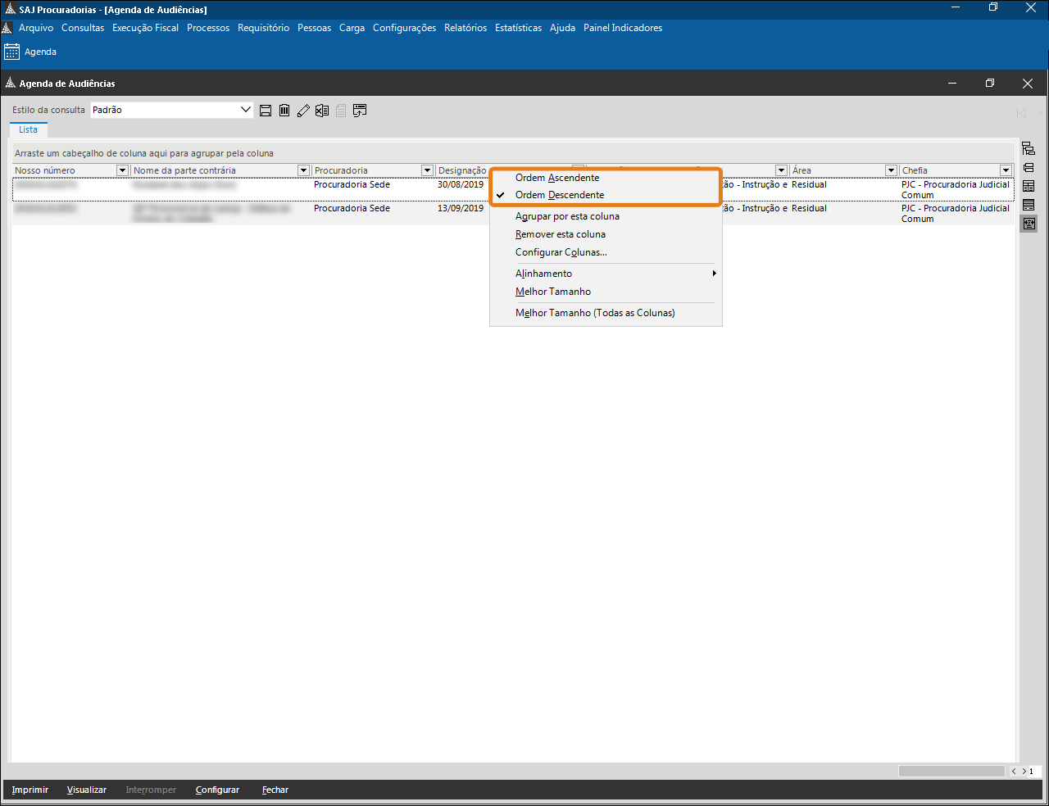Open the Ajuda menu
This screenshot has width=1049, height=806.
click(x=562, y=28)
